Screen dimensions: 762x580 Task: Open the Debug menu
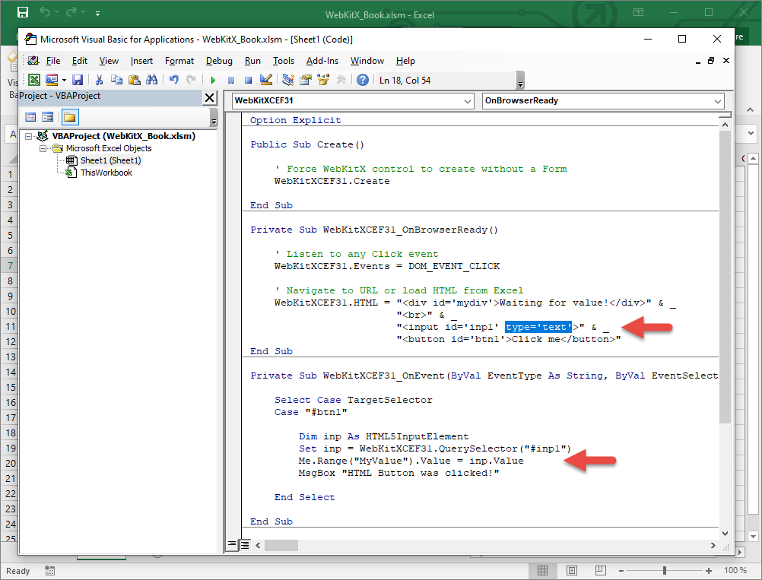219,61
